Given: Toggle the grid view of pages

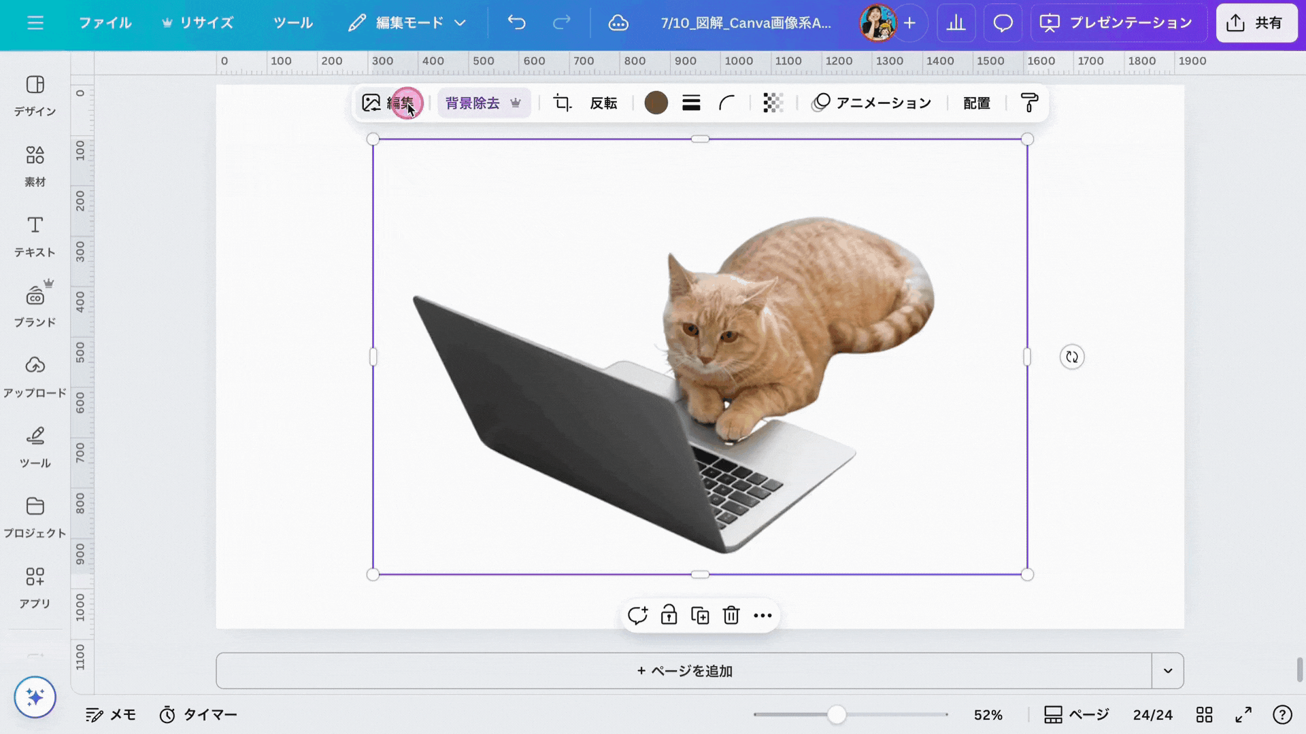Looking at the screenshot, I should tap(1205, 715).
